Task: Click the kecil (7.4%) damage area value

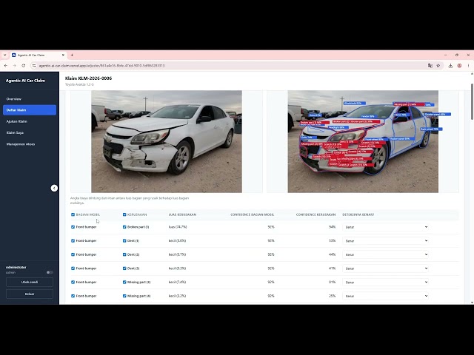Action: 177,282
